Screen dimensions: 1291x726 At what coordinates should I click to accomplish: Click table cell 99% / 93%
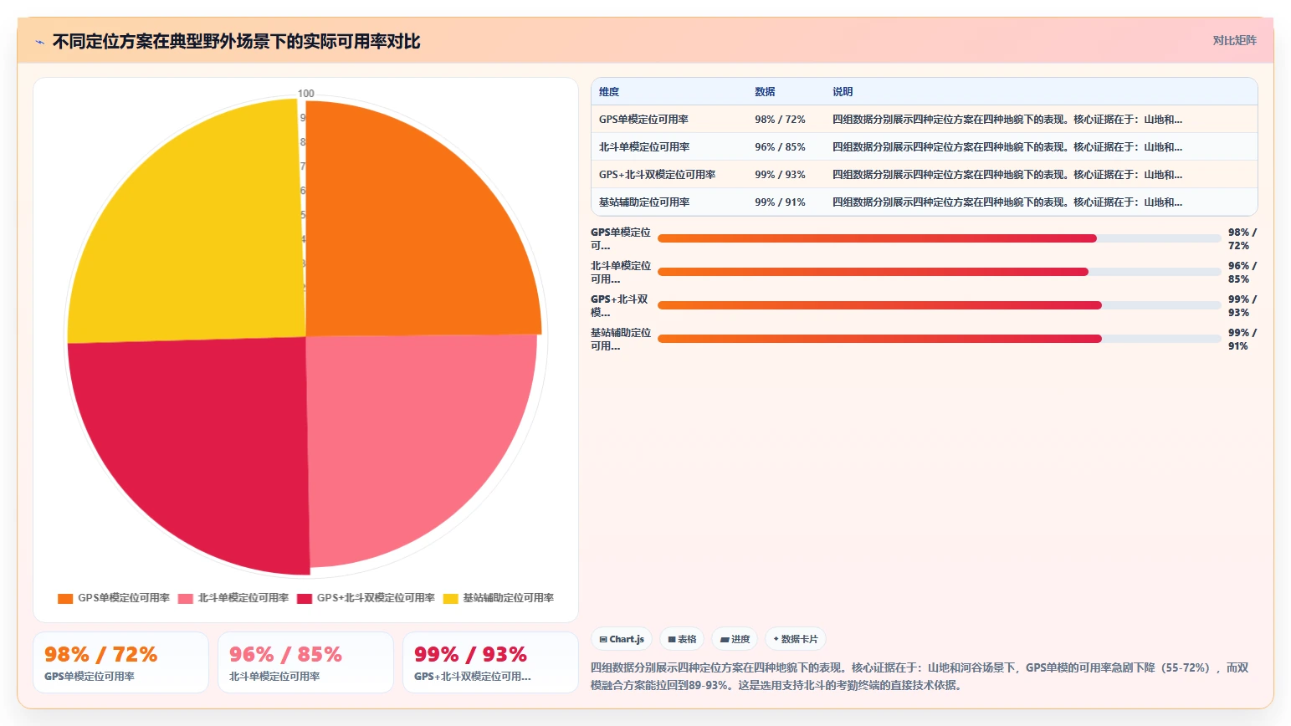780,175
